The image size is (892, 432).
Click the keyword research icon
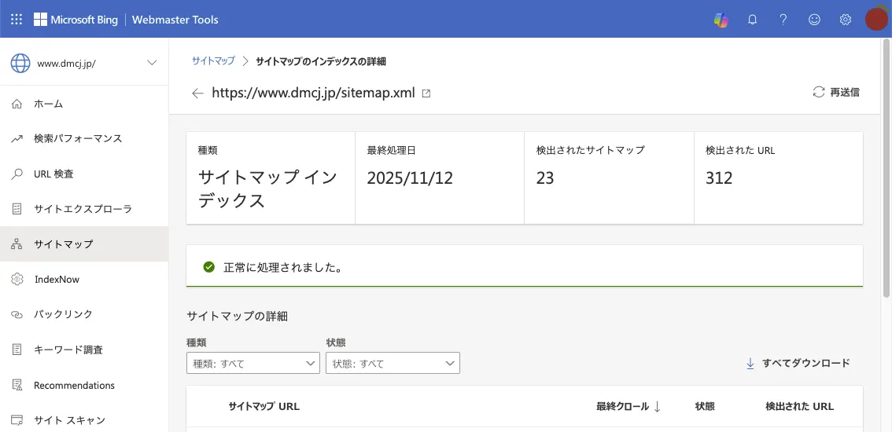pyautogui.click(x=17, y=350)
